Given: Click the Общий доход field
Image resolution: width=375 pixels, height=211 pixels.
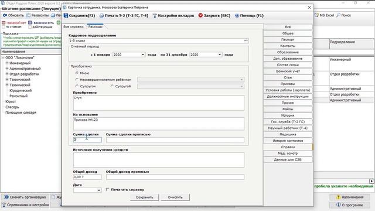Looking at the screenshot, I should click(87, 177).
